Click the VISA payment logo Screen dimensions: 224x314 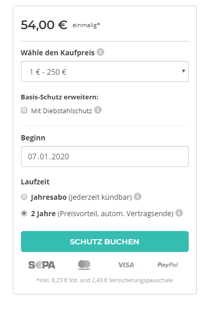pyautogui.click(x=126, y=265)
